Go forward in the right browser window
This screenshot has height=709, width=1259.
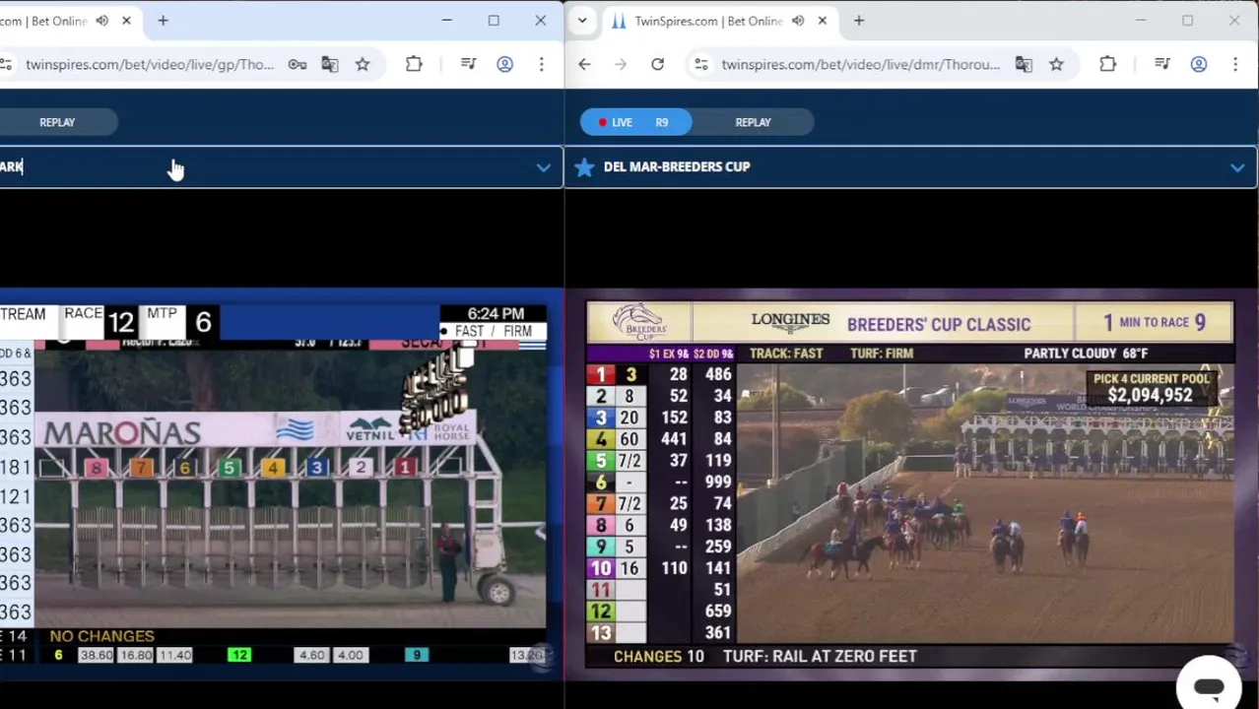tap(621, 65)
